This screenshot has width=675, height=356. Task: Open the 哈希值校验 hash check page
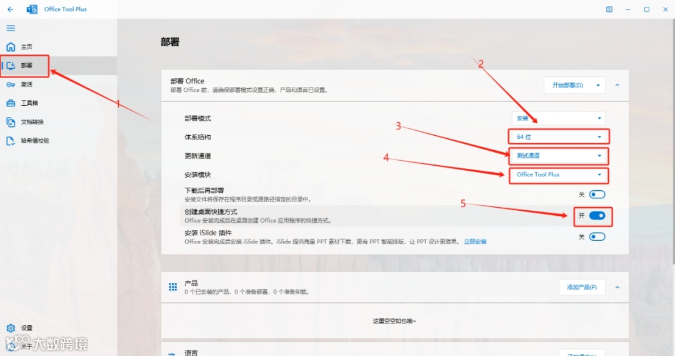[59, 141]
